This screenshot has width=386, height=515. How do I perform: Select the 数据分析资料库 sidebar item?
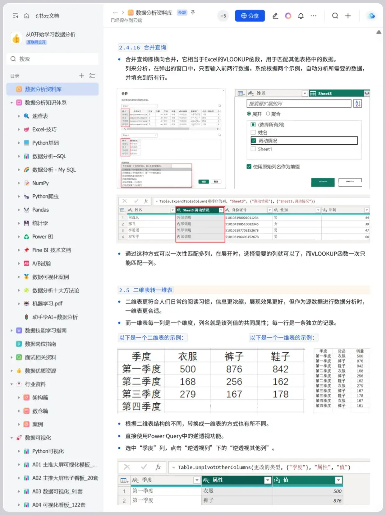click(x=53, y=89)
